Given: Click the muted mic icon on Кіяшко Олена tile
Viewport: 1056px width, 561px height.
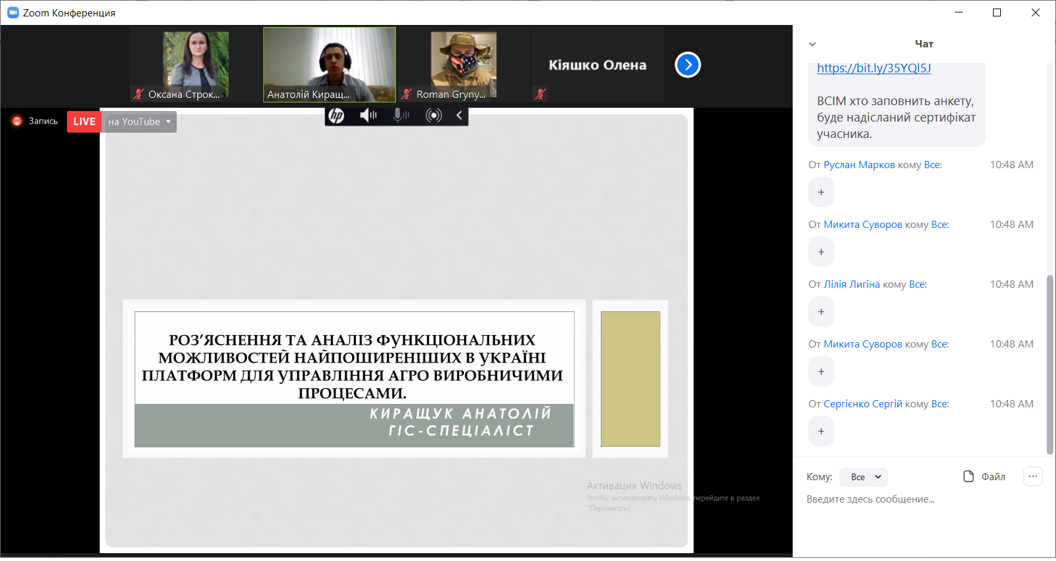Looking at the screenshot, I should pos(540,94).
